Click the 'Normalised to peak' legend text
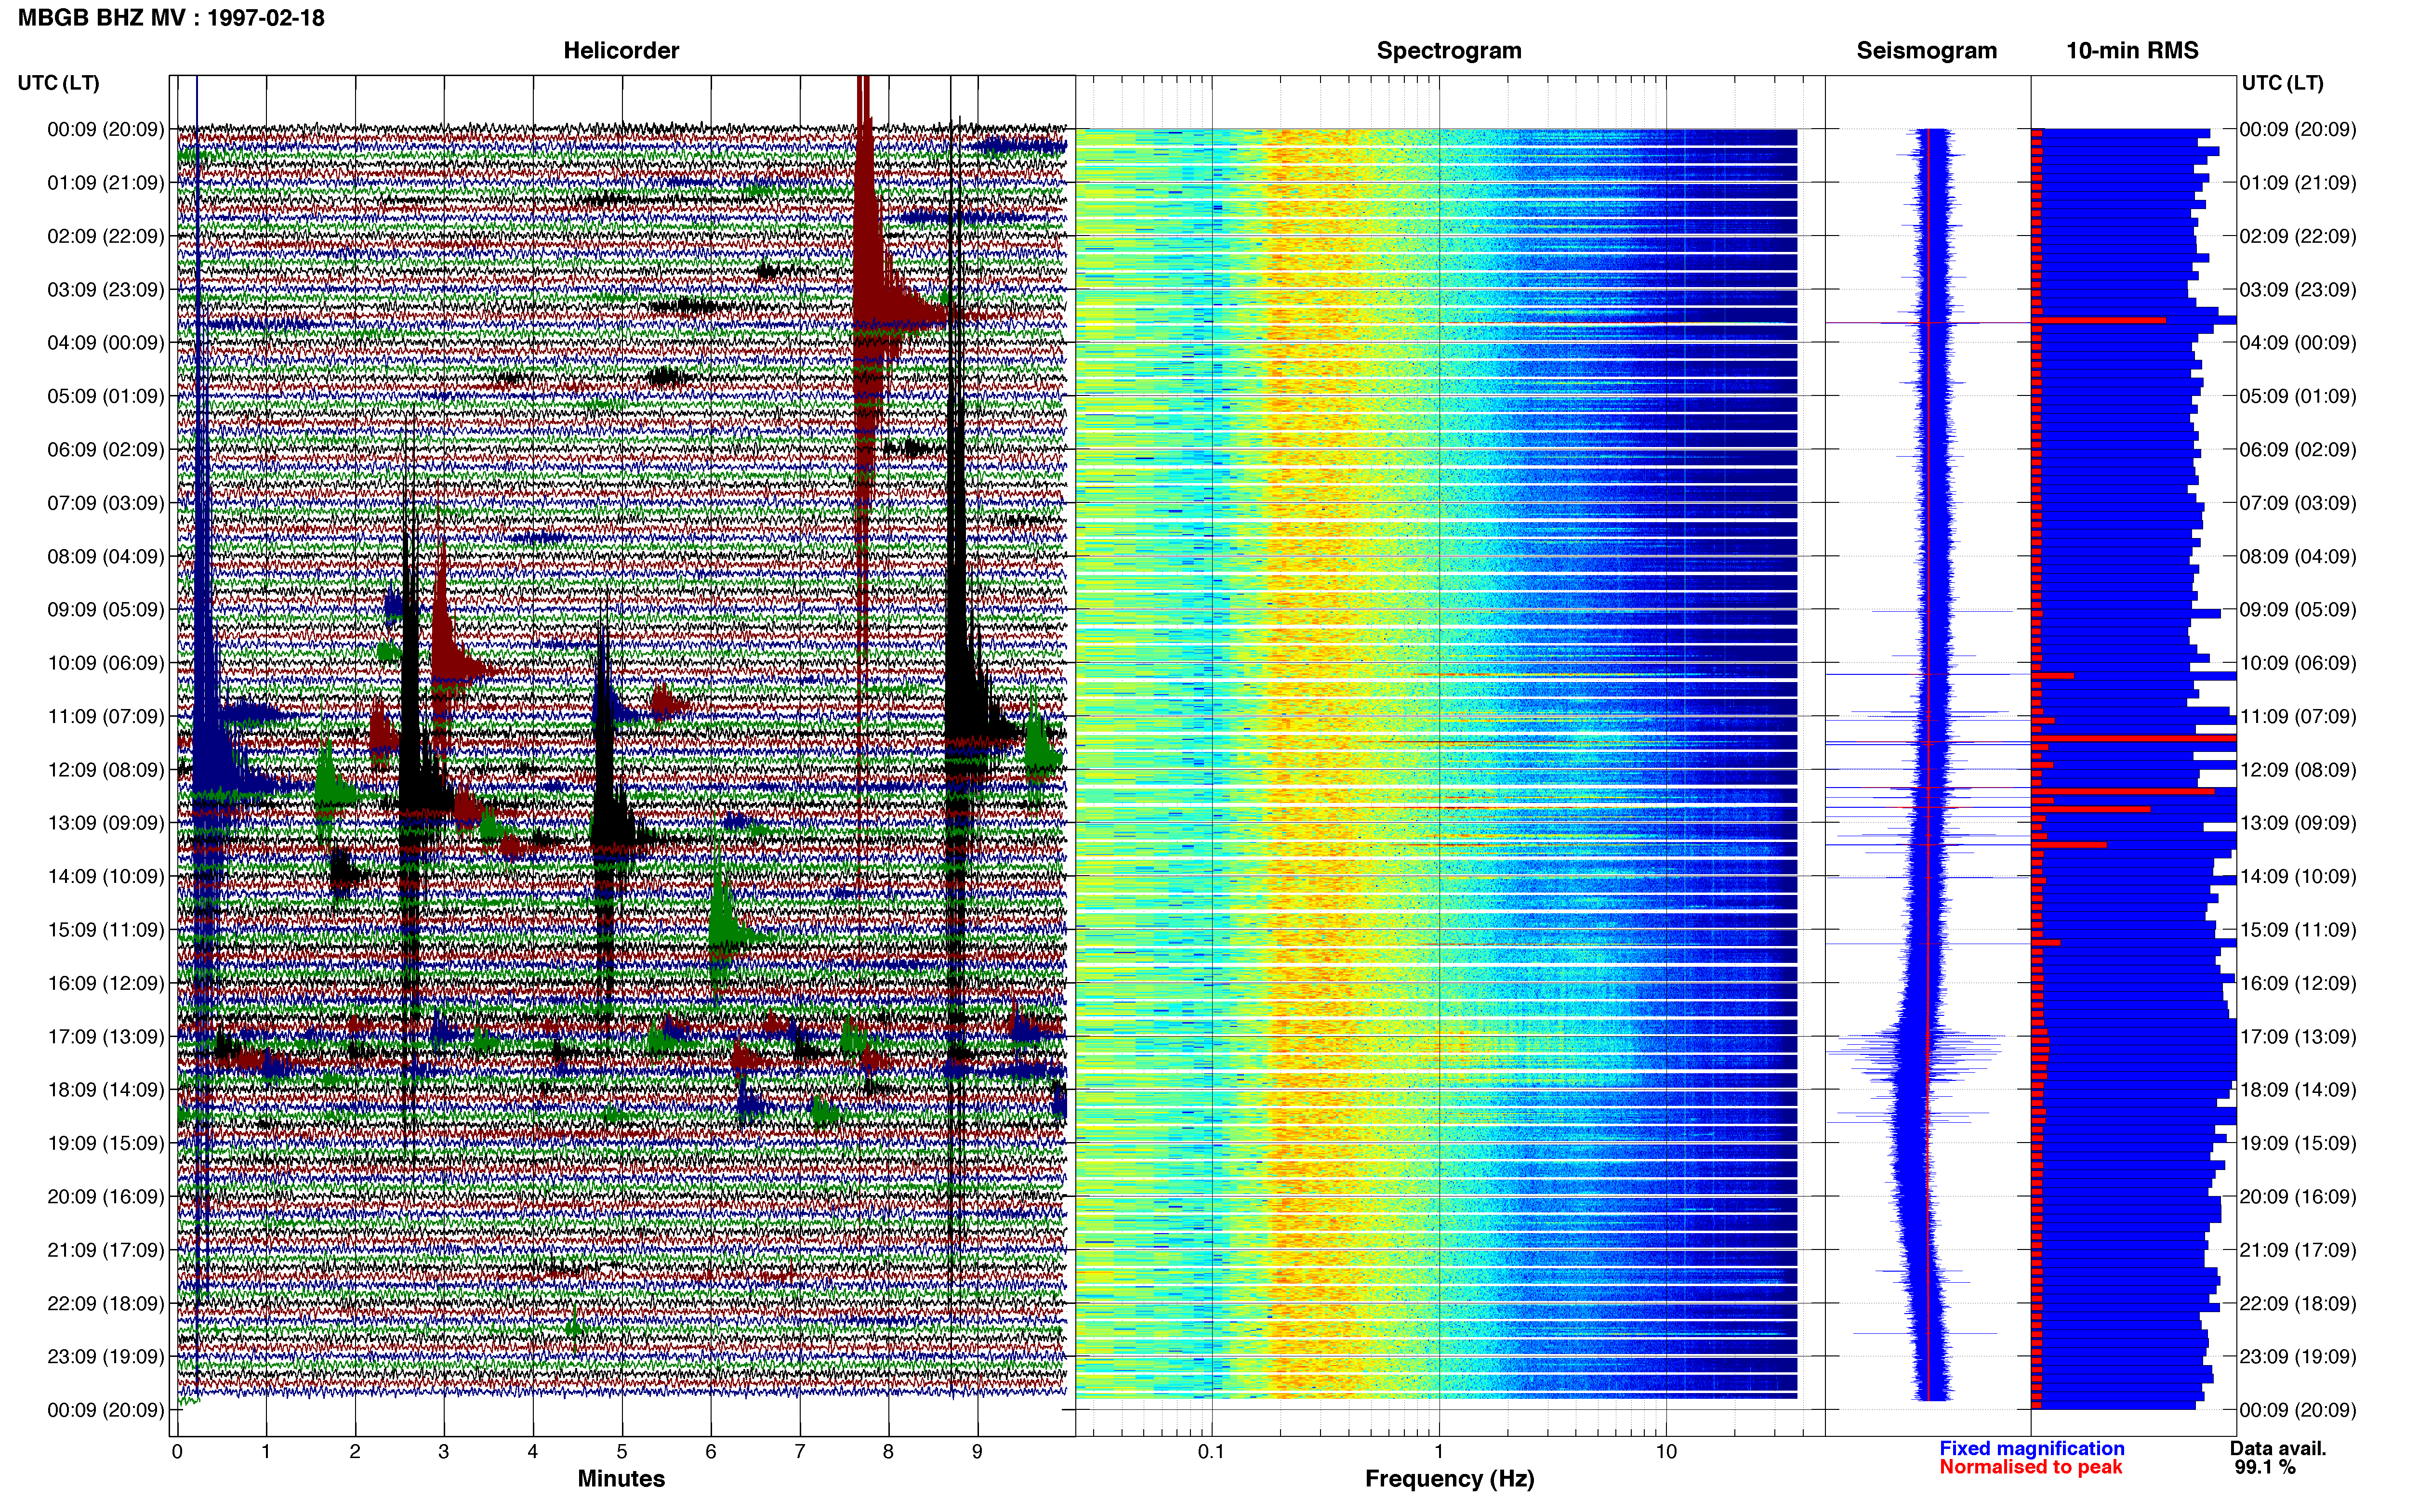The height and width of the screenshot is (1512, 2418). (2031, 1467)
